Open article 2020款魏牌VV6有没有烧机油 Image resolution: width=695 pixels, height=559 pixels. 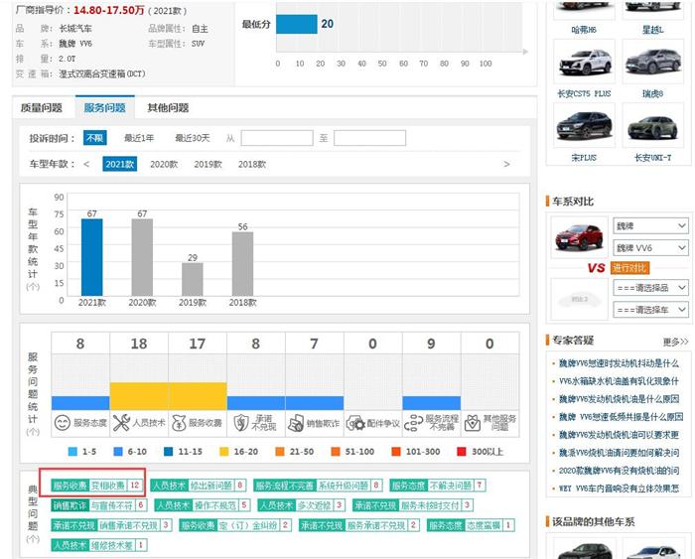(x=619, y=471)
